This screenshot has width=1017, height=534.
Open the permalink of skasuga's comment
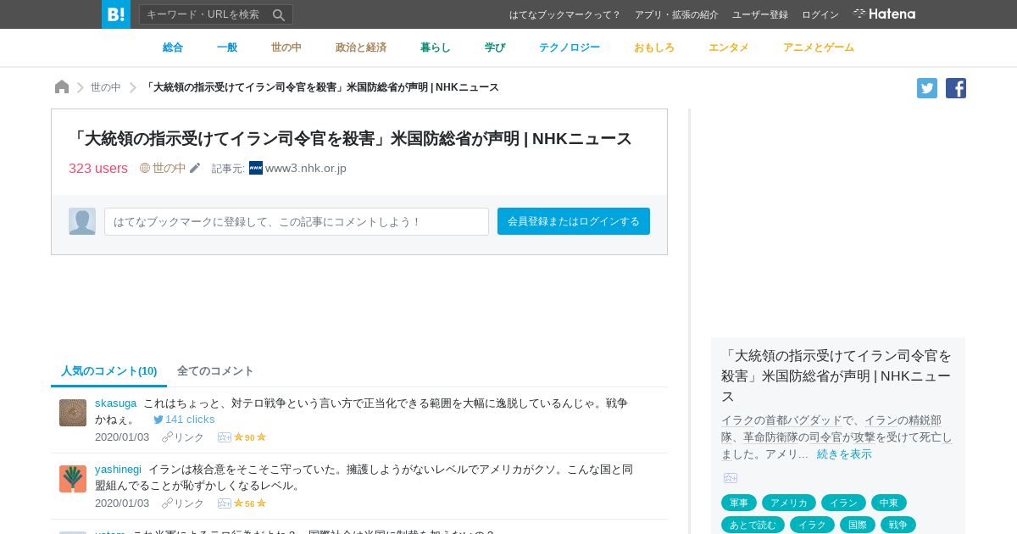click(x=183, y=437)
